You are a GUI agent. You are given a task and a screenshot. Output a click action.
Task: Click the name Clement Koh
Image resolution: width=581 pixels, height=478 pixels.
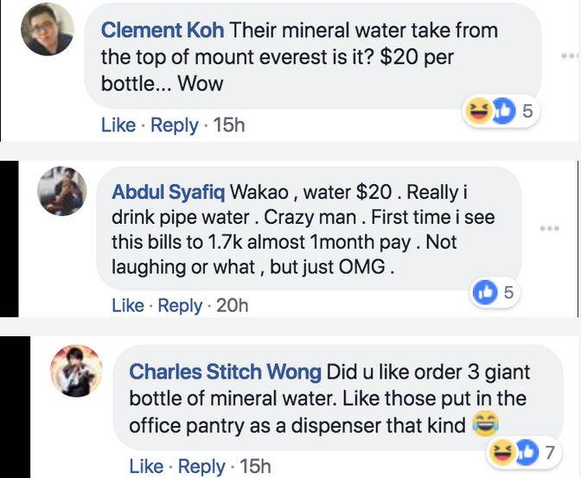(163, 30)
